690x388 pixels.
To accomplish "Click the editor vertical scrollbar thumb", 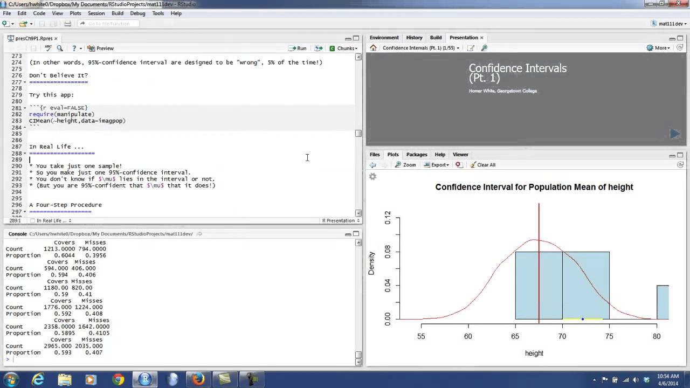I will (x=358, y=134).
